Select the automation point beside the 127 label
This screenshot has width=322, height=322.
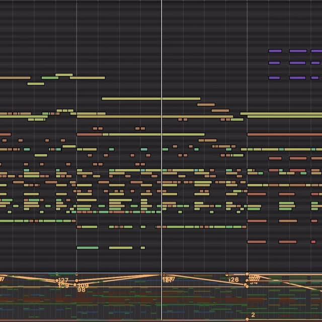[57, 281]
